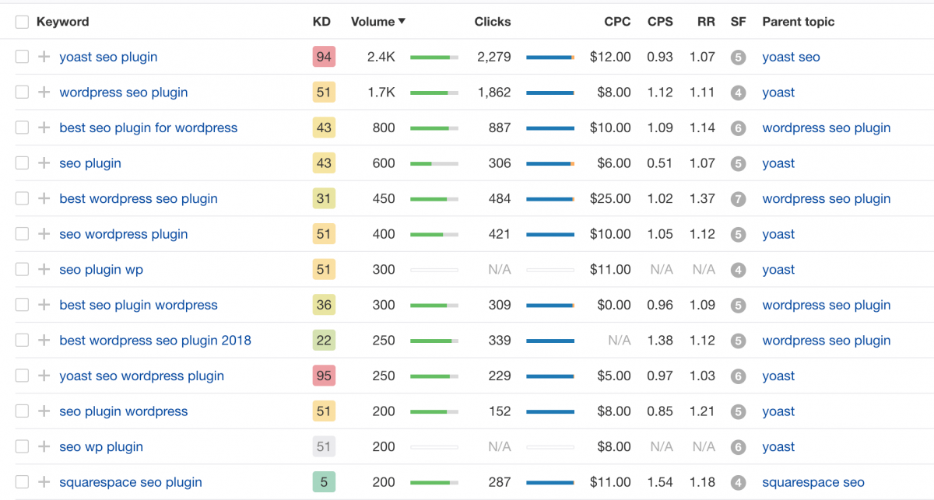Viewport: 934px width, 500px height.
Task: Open SF badge 7 for 'best wordpress seo plugin'
Action: point(738,199)
